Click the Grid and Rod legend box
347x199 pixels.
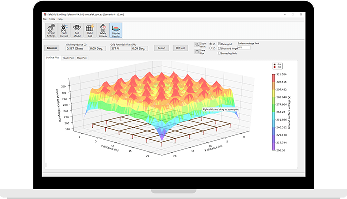coord(277,66)
